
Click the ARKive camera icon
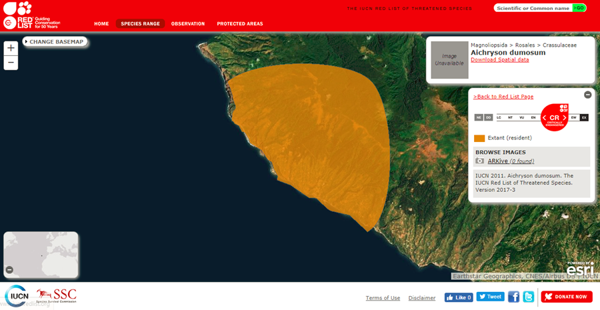(480, 161)
